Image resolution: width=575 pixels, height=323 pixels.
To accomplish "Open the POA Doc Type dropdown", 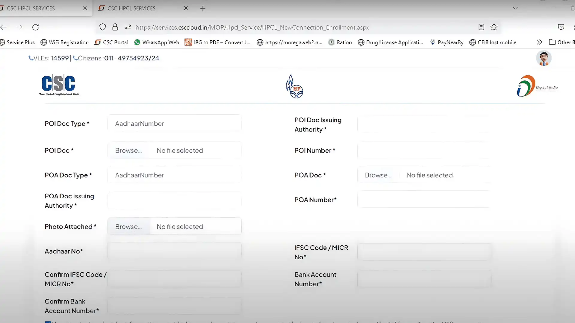I will click(x=175, y=175).
